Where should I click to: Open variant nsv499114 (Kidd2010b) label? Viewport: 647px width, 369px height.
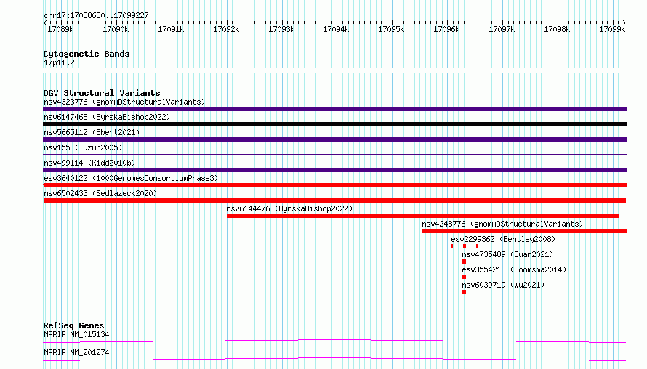point(89,163)
